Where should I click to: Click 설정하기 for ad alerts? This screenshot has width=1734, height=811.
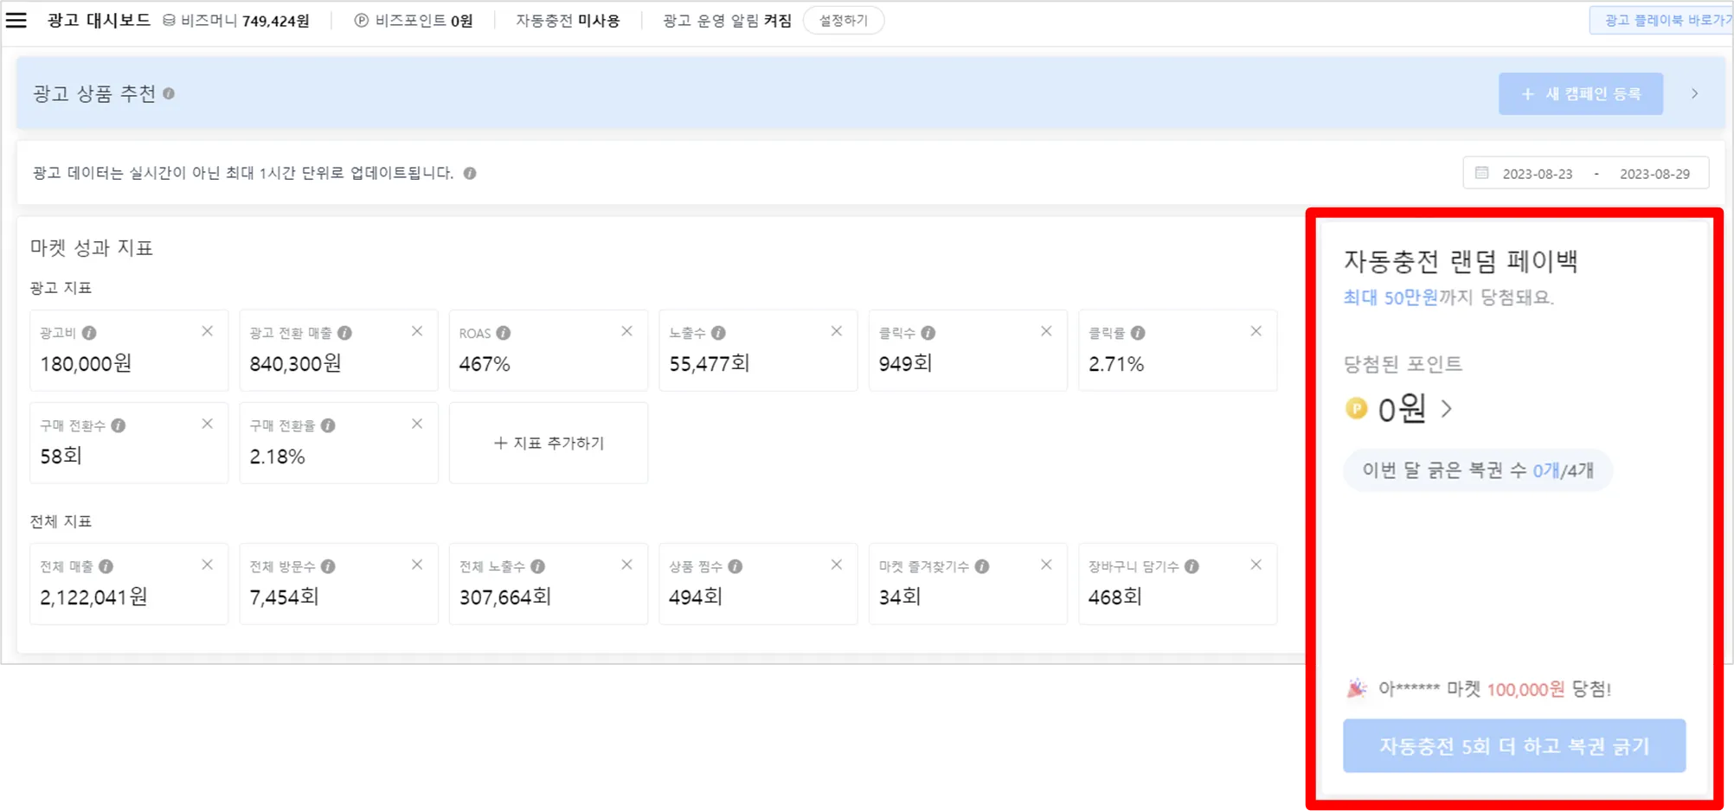pos(844,20)
